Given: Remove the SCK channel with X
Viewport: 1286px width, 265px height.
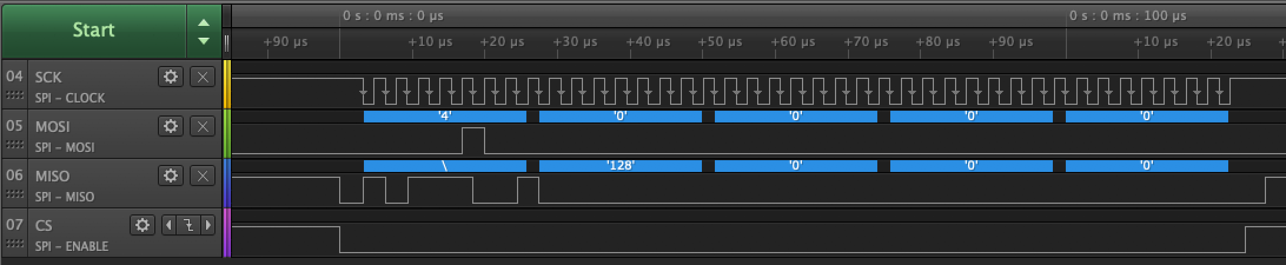Looking at the screenshot, I should pyautogui.click(x=202, y=77).
